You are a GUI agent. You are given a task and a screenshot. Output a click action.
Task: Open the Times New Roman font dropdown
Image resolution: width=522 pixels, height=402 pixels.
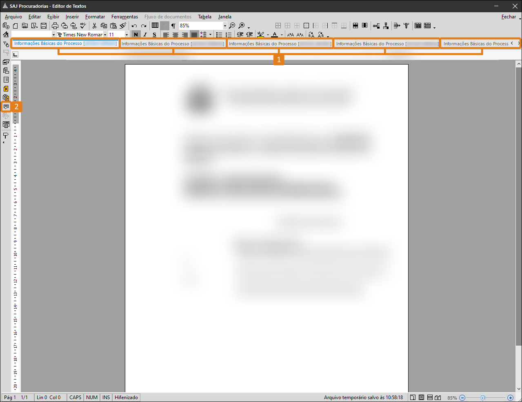pyautogui.click(x=105, y=35)
